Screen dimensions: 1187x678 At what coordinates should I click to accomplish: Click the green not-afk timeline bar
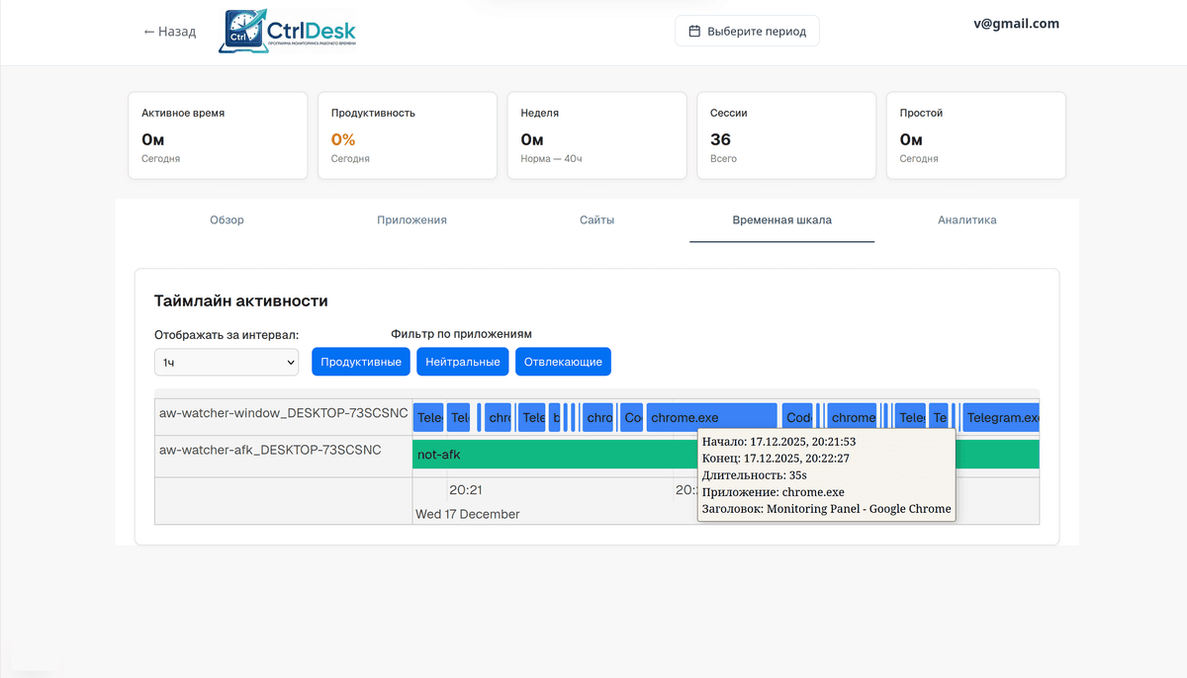point(554,455)
